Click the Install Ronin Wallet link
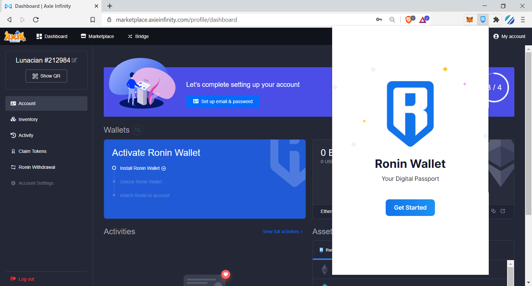This screenshot has width=532, height=286. point(143,168)
